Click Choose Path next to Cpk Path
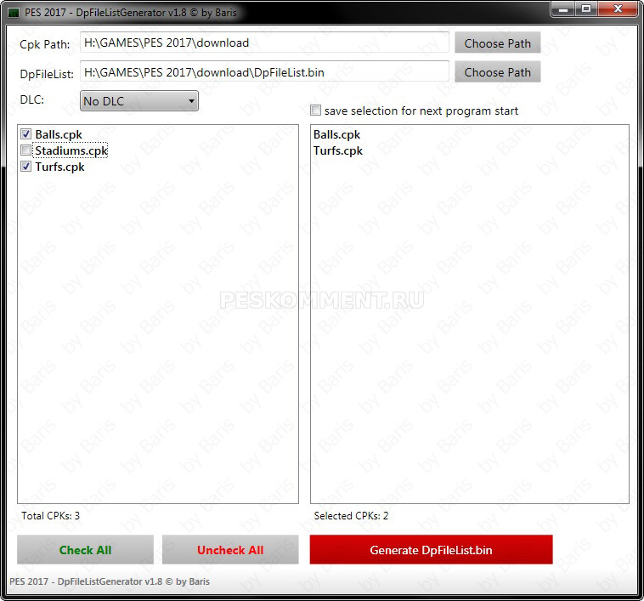This screenshot has height=601, width=644. point(497,43)
